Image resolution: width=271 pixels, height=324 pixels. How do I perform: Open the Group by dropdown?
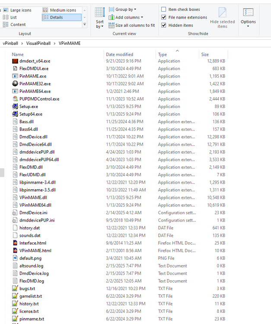pyautogui.click(x=123, y=10)
